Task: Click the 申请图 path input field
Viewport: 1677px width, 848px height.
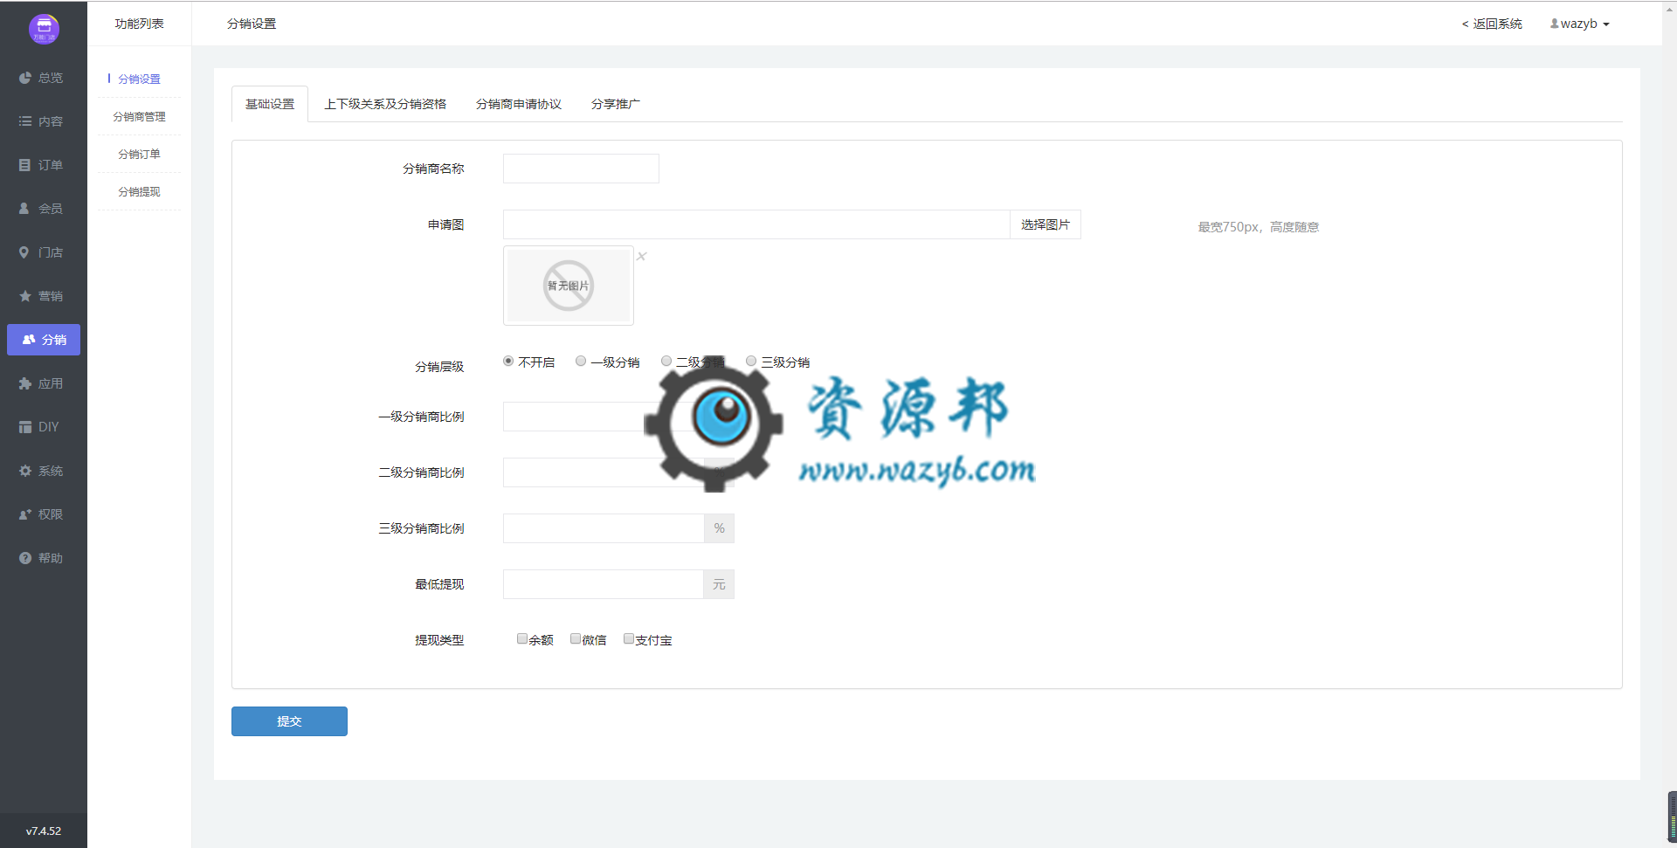Action: click(756, 224)
